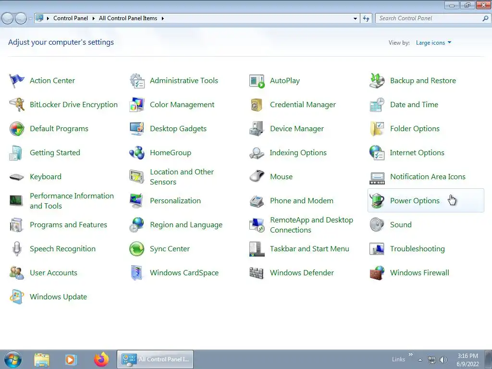Click the Back navigation button
492x369 pixels.
coord(7,19)
